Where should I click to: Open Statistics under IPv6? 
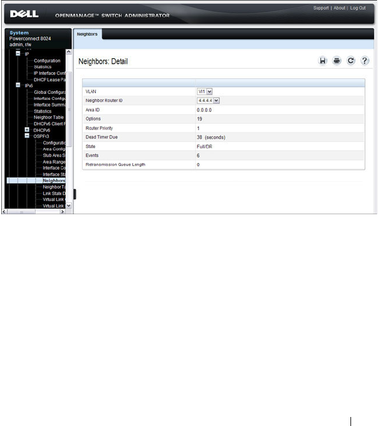point(42,111)
